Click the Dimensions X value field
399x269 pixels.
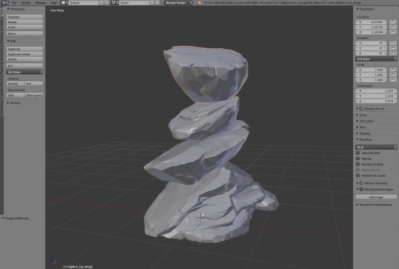[x=376, y=91]
